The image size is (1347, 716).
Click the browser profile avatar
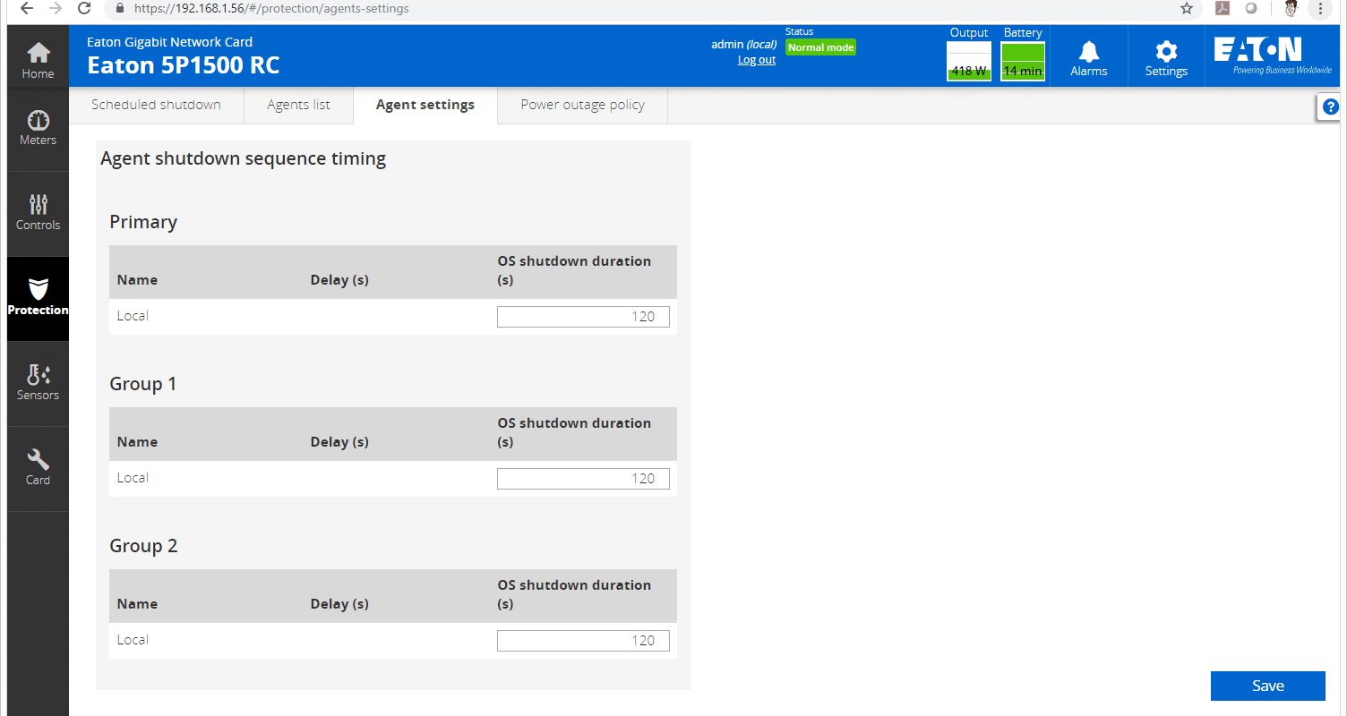(1291, 8)
